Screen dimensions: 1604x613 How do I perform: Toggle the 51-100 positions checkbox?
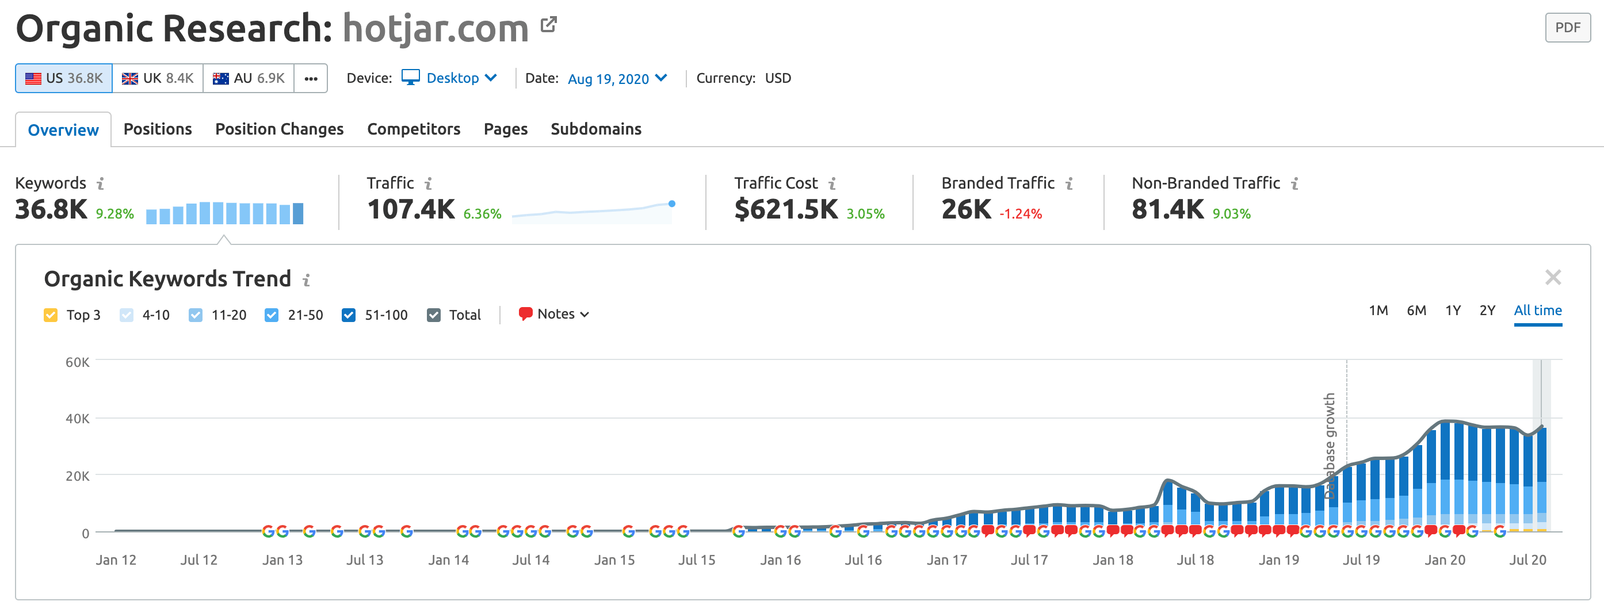coord(349,315)
